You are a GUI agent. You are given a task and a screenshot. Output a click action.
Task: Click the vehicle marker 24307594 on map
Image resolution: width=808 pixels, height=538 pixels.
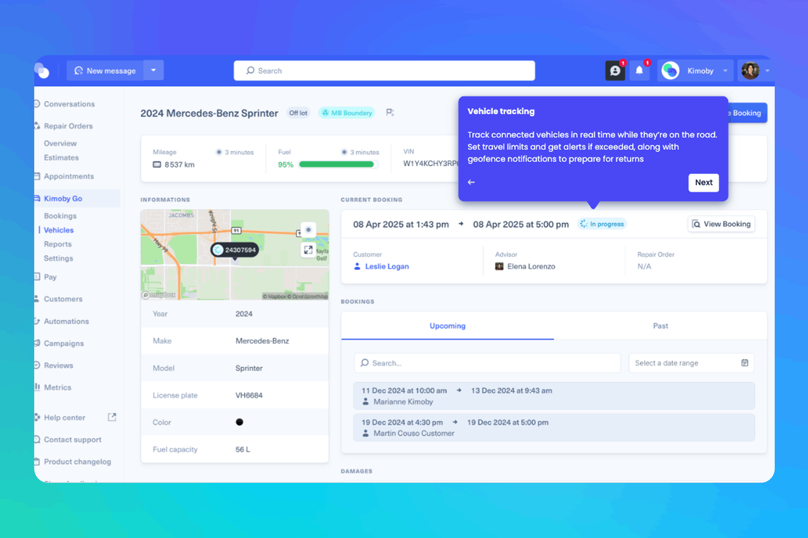(x=235, y=250)
